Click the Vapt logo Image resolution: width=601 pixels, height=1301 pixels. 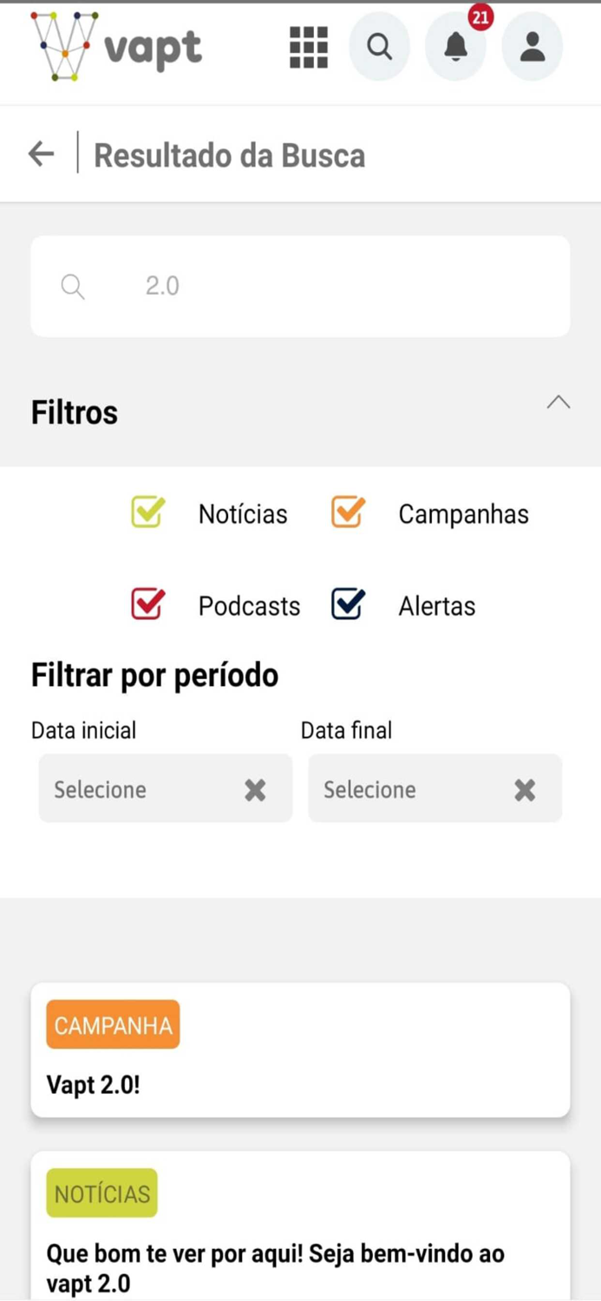click(113, 48)
